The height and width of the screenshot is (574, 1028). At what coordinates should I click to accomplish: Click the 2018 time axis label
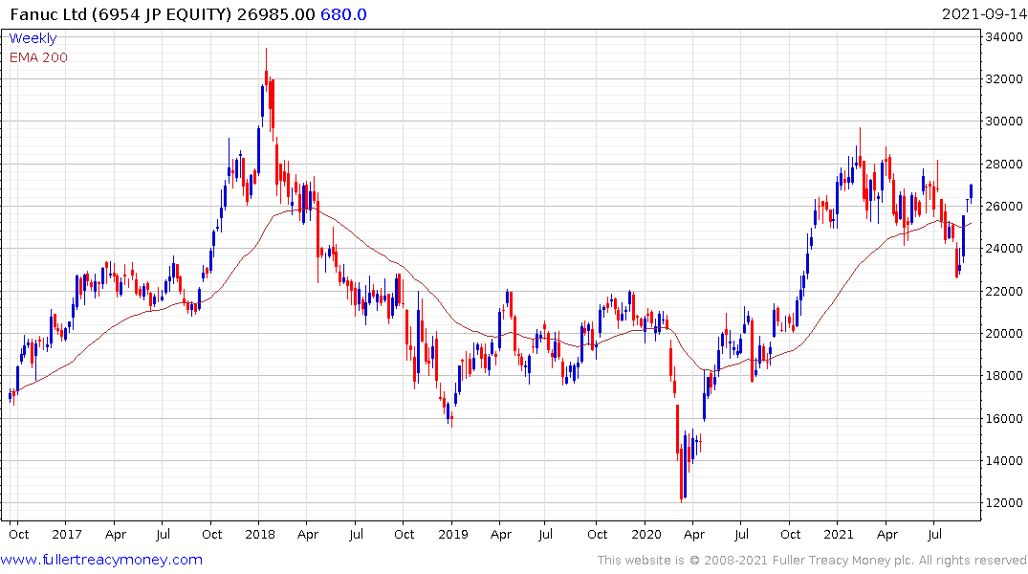(x=259, y=534)
